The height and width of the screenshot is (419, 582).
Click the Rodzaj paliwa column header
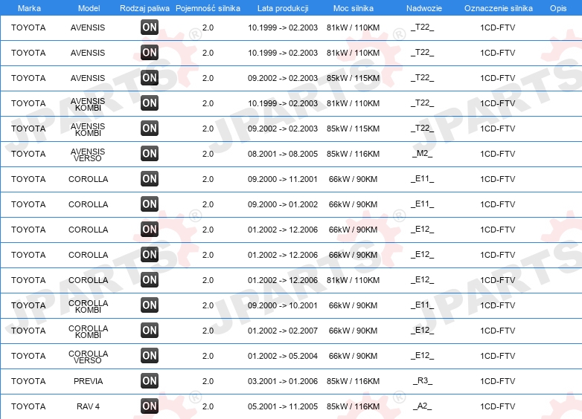[144, 8]
